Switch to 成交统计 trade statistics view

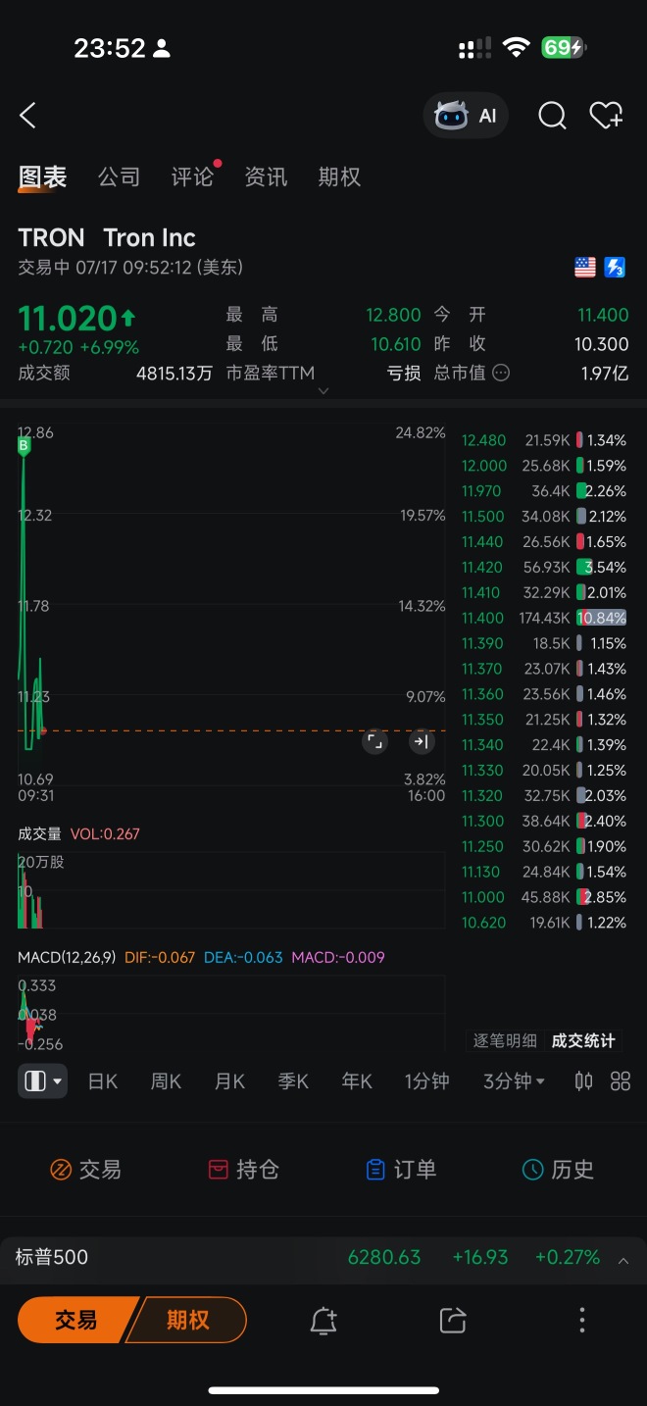pos(583,1041)
